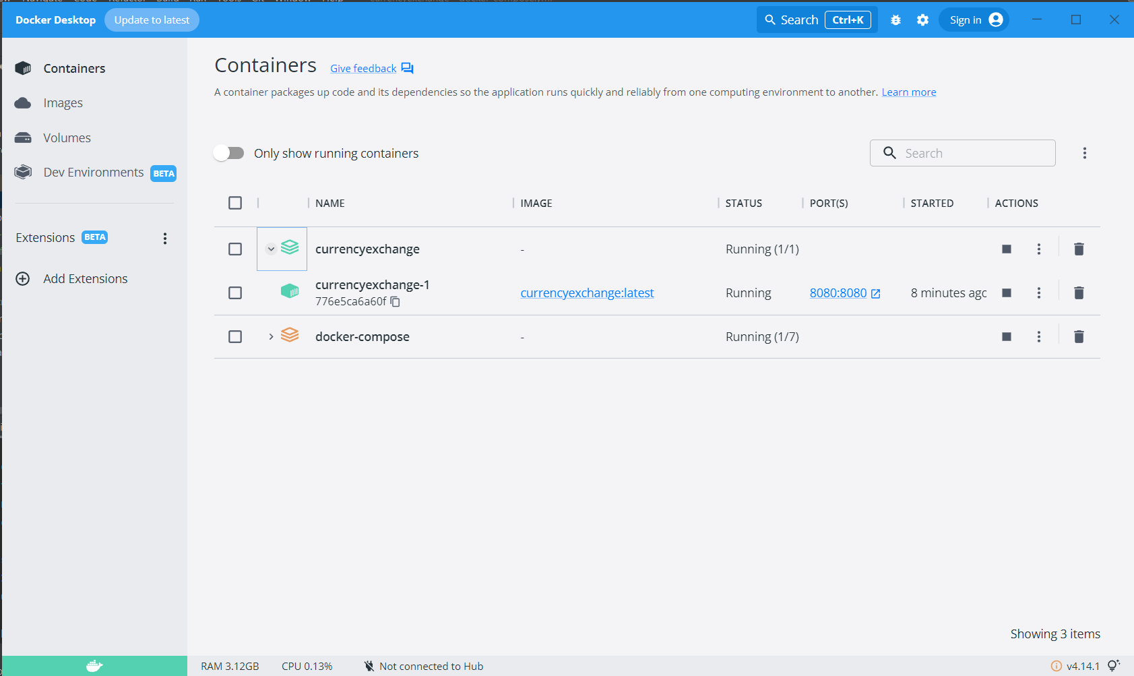This screenshot has width=1134, height=676.
Task: Click the lightbulb tips icon in the status bar
Action: pos(1114,665)
